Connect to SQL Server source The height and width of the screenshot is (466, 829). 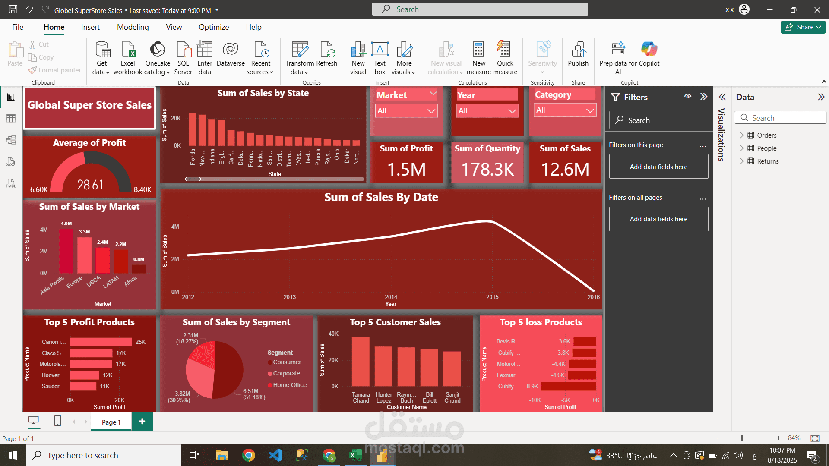coord(183,58)
